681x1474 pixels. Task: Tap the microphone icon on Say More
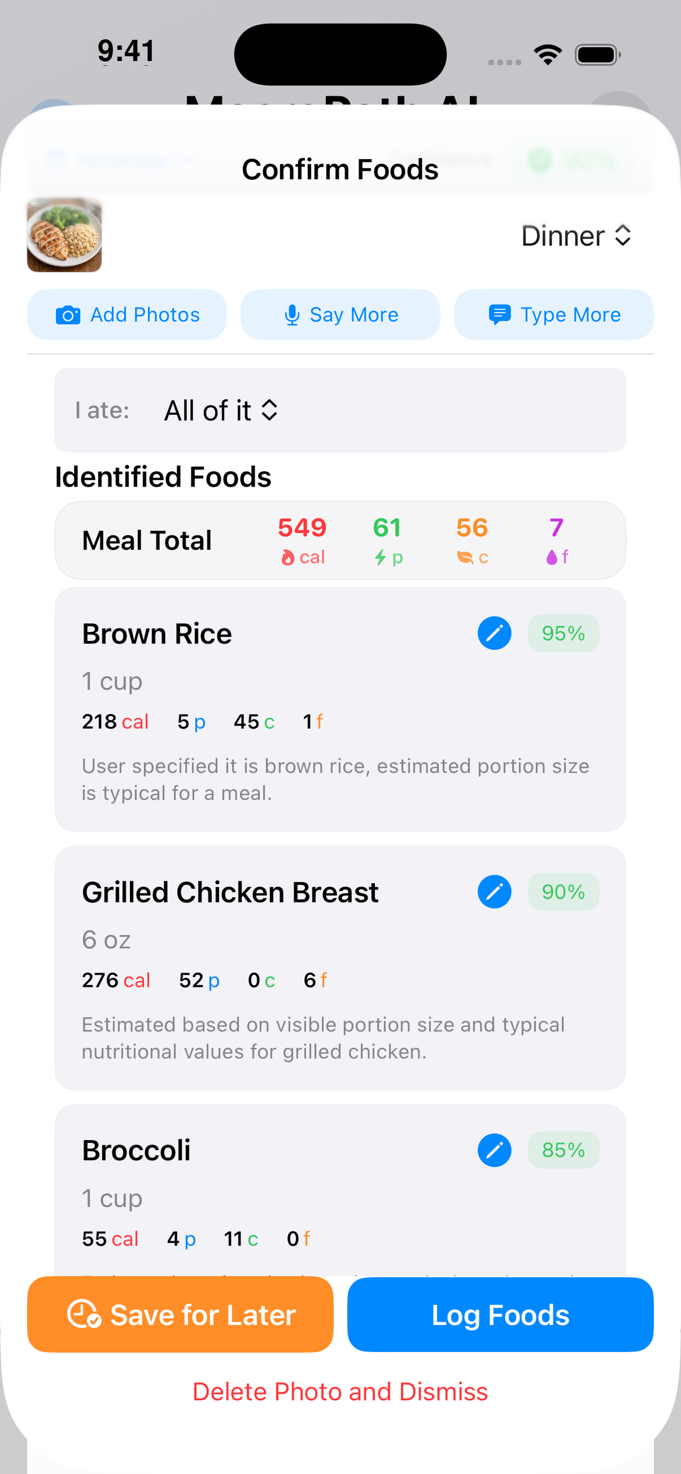click(x=292, y=315)
